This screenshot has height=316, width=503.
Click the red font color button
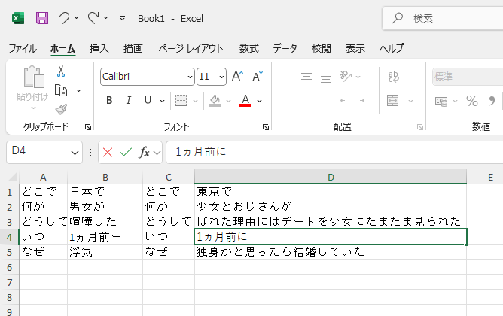pos(245,101)
